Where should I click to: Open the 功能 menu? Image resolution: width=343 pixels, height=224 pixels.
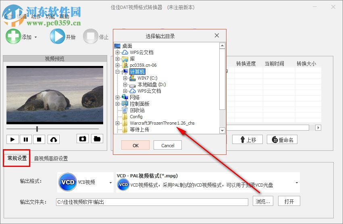50,16
